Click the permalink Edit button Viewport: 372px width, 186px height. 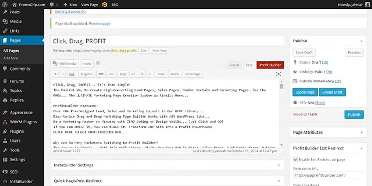143,51
